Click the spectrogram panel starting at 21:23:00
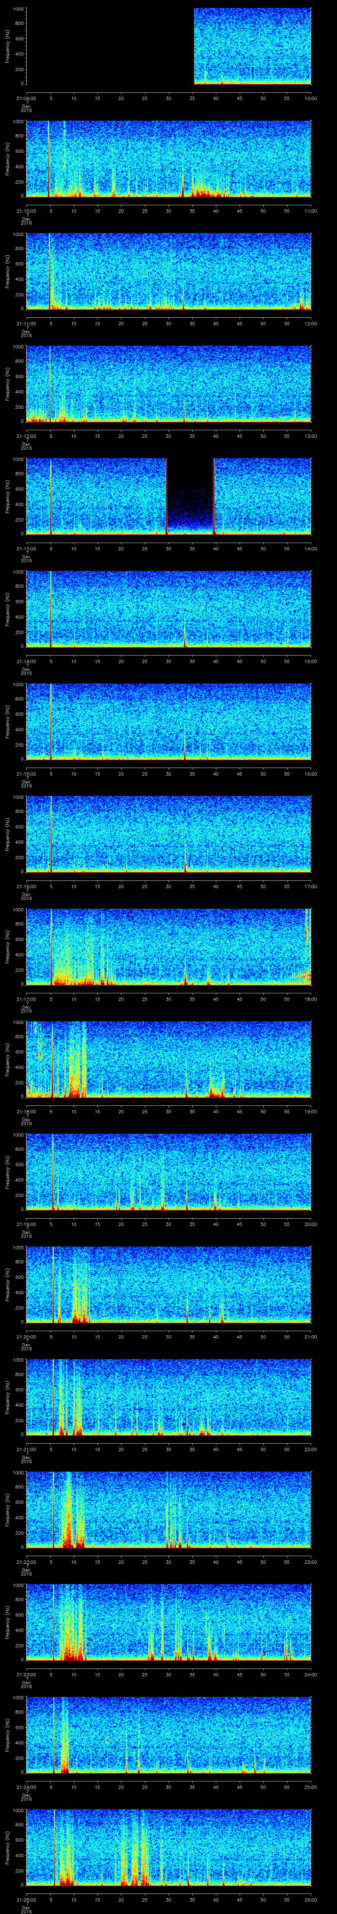The width and height of the screenshot is (337, 1914). point(169,1622)
